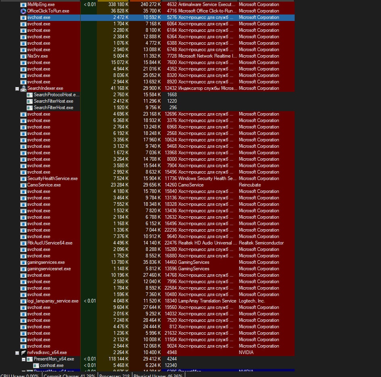Viewport: 381px width, 377px height.
Task: Click the 'Reincubate' company name
Action: [250, 185]
